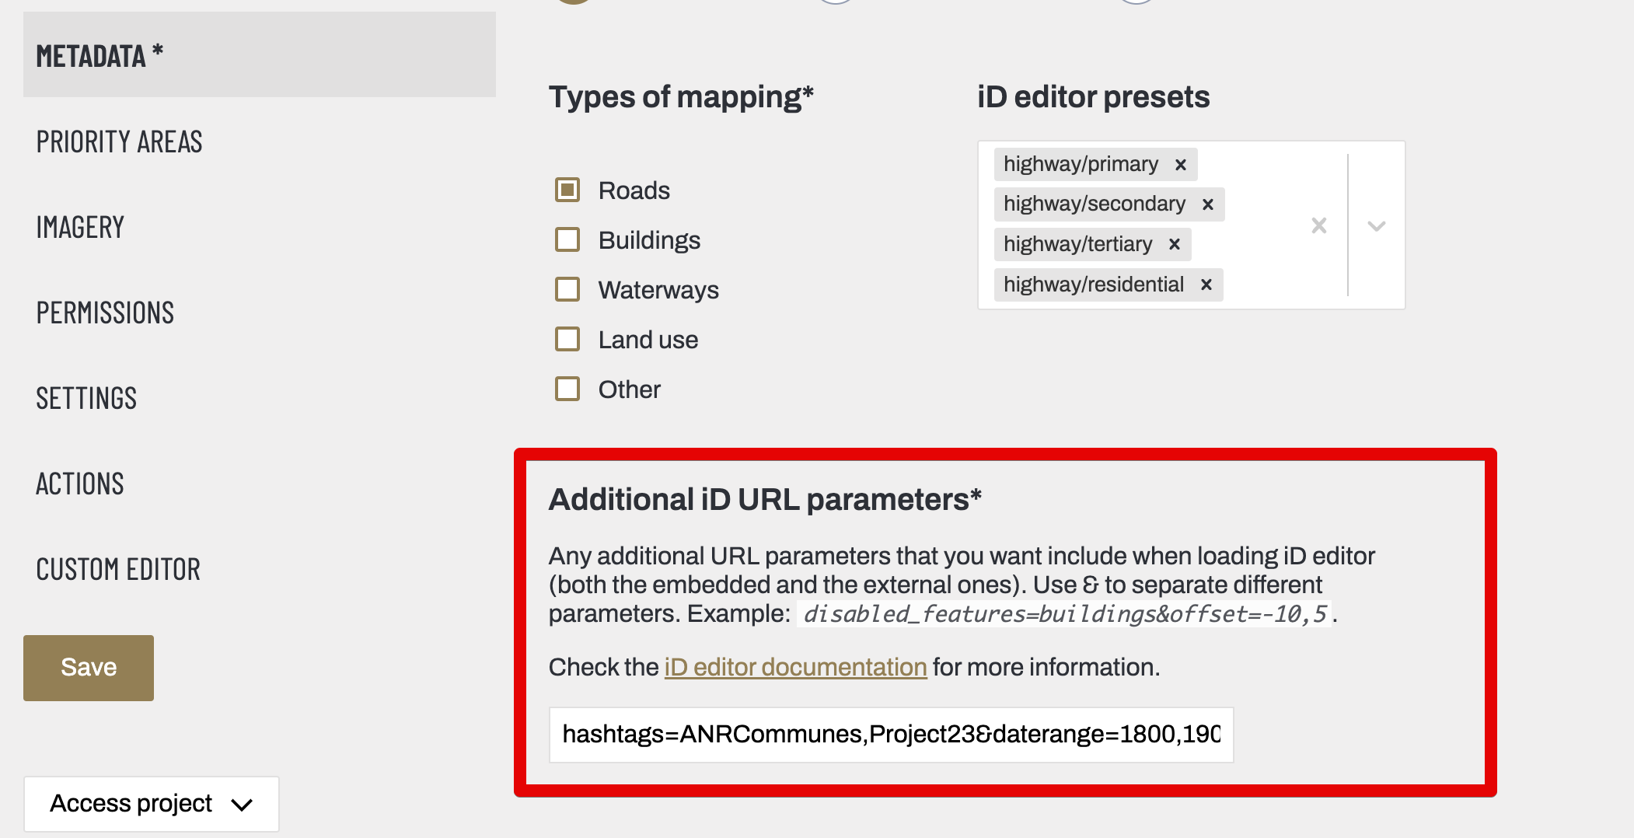Expand the iD editor presets dropdown
Viewport: 1634px width, 838px height.
pos(1376,225)
